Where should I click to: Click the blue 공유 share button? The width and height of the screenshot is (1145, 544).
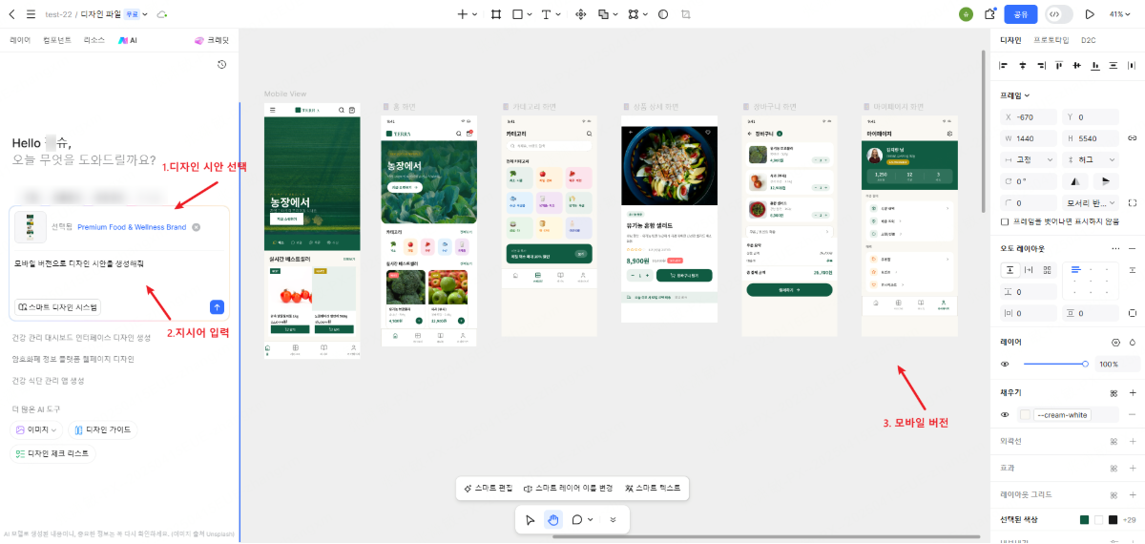tap(1021, 14)
